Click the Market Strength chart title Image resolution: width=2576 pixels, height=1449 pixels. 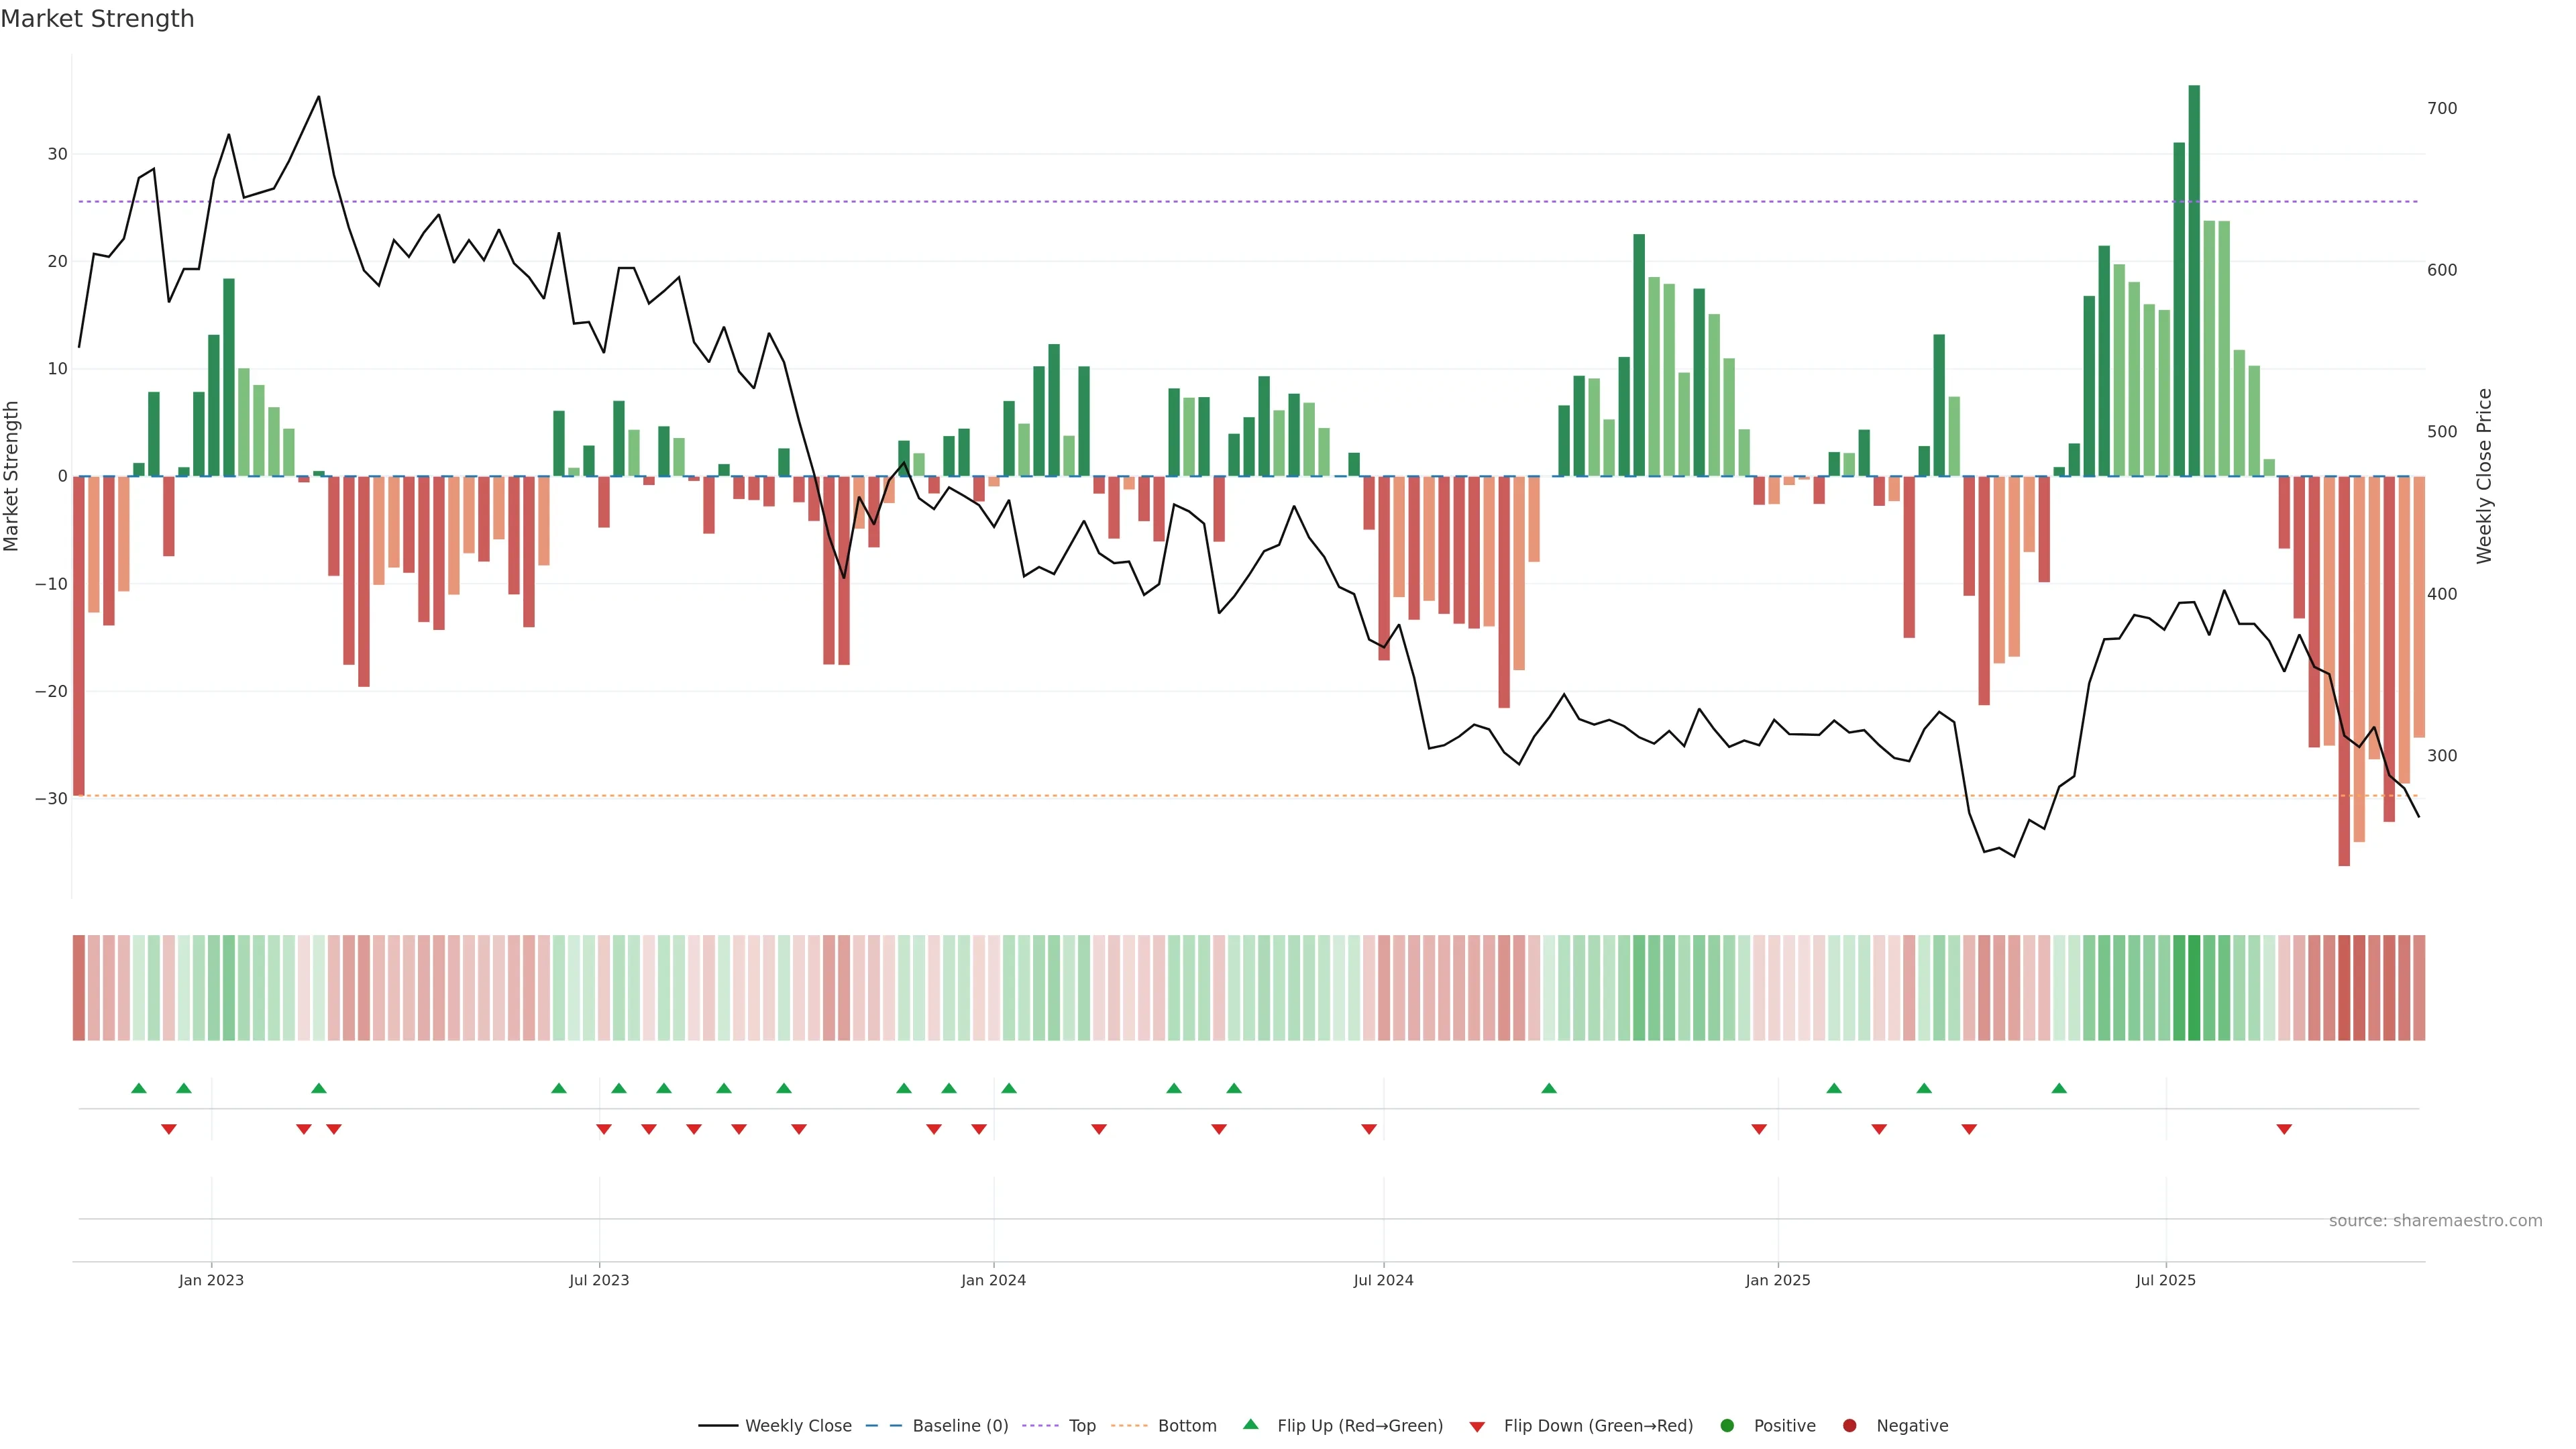tap(97, 19)
